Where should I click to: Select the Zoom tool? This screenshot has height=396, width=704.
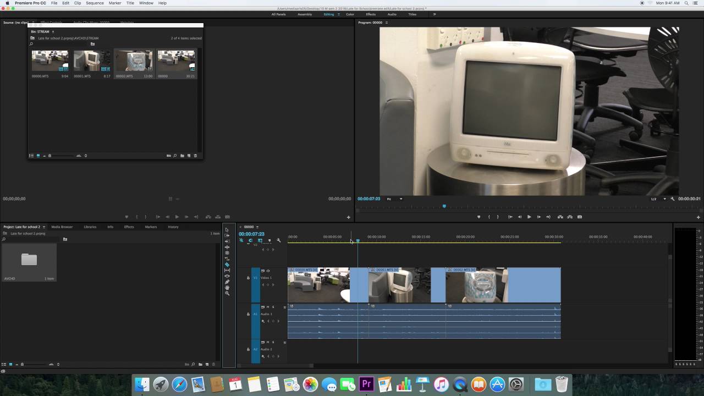point(227,293)
